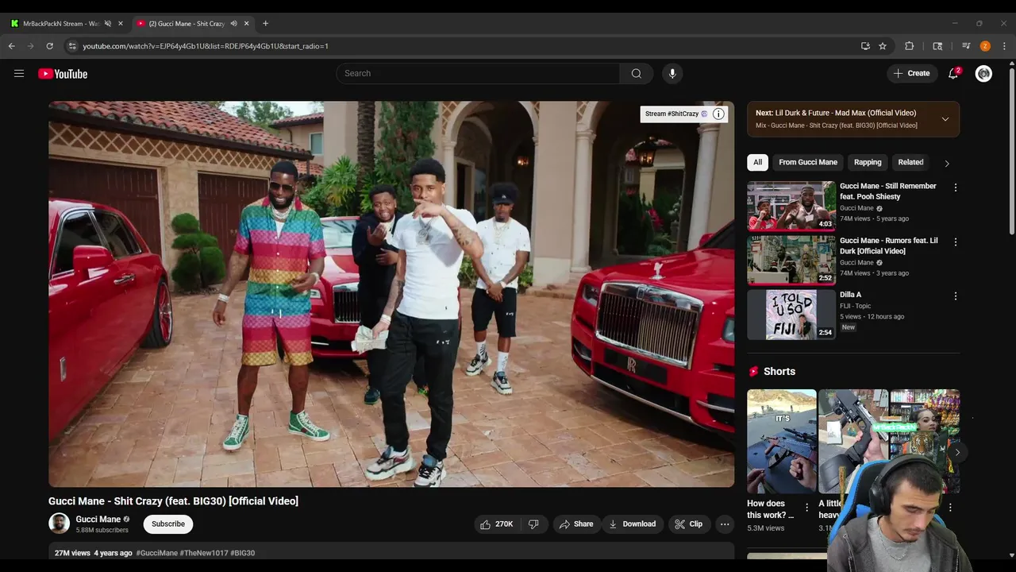
Task: Open more actions under the video
Action: [725, 524]
